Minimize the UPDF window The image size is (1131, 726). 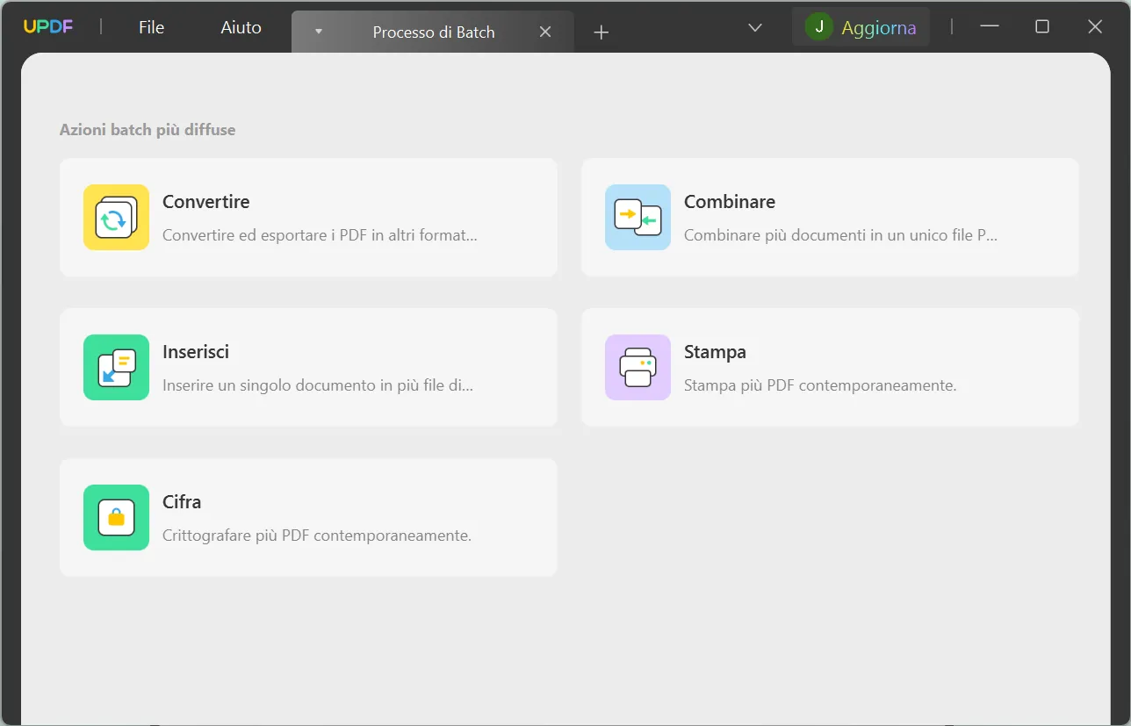[990, 26]
